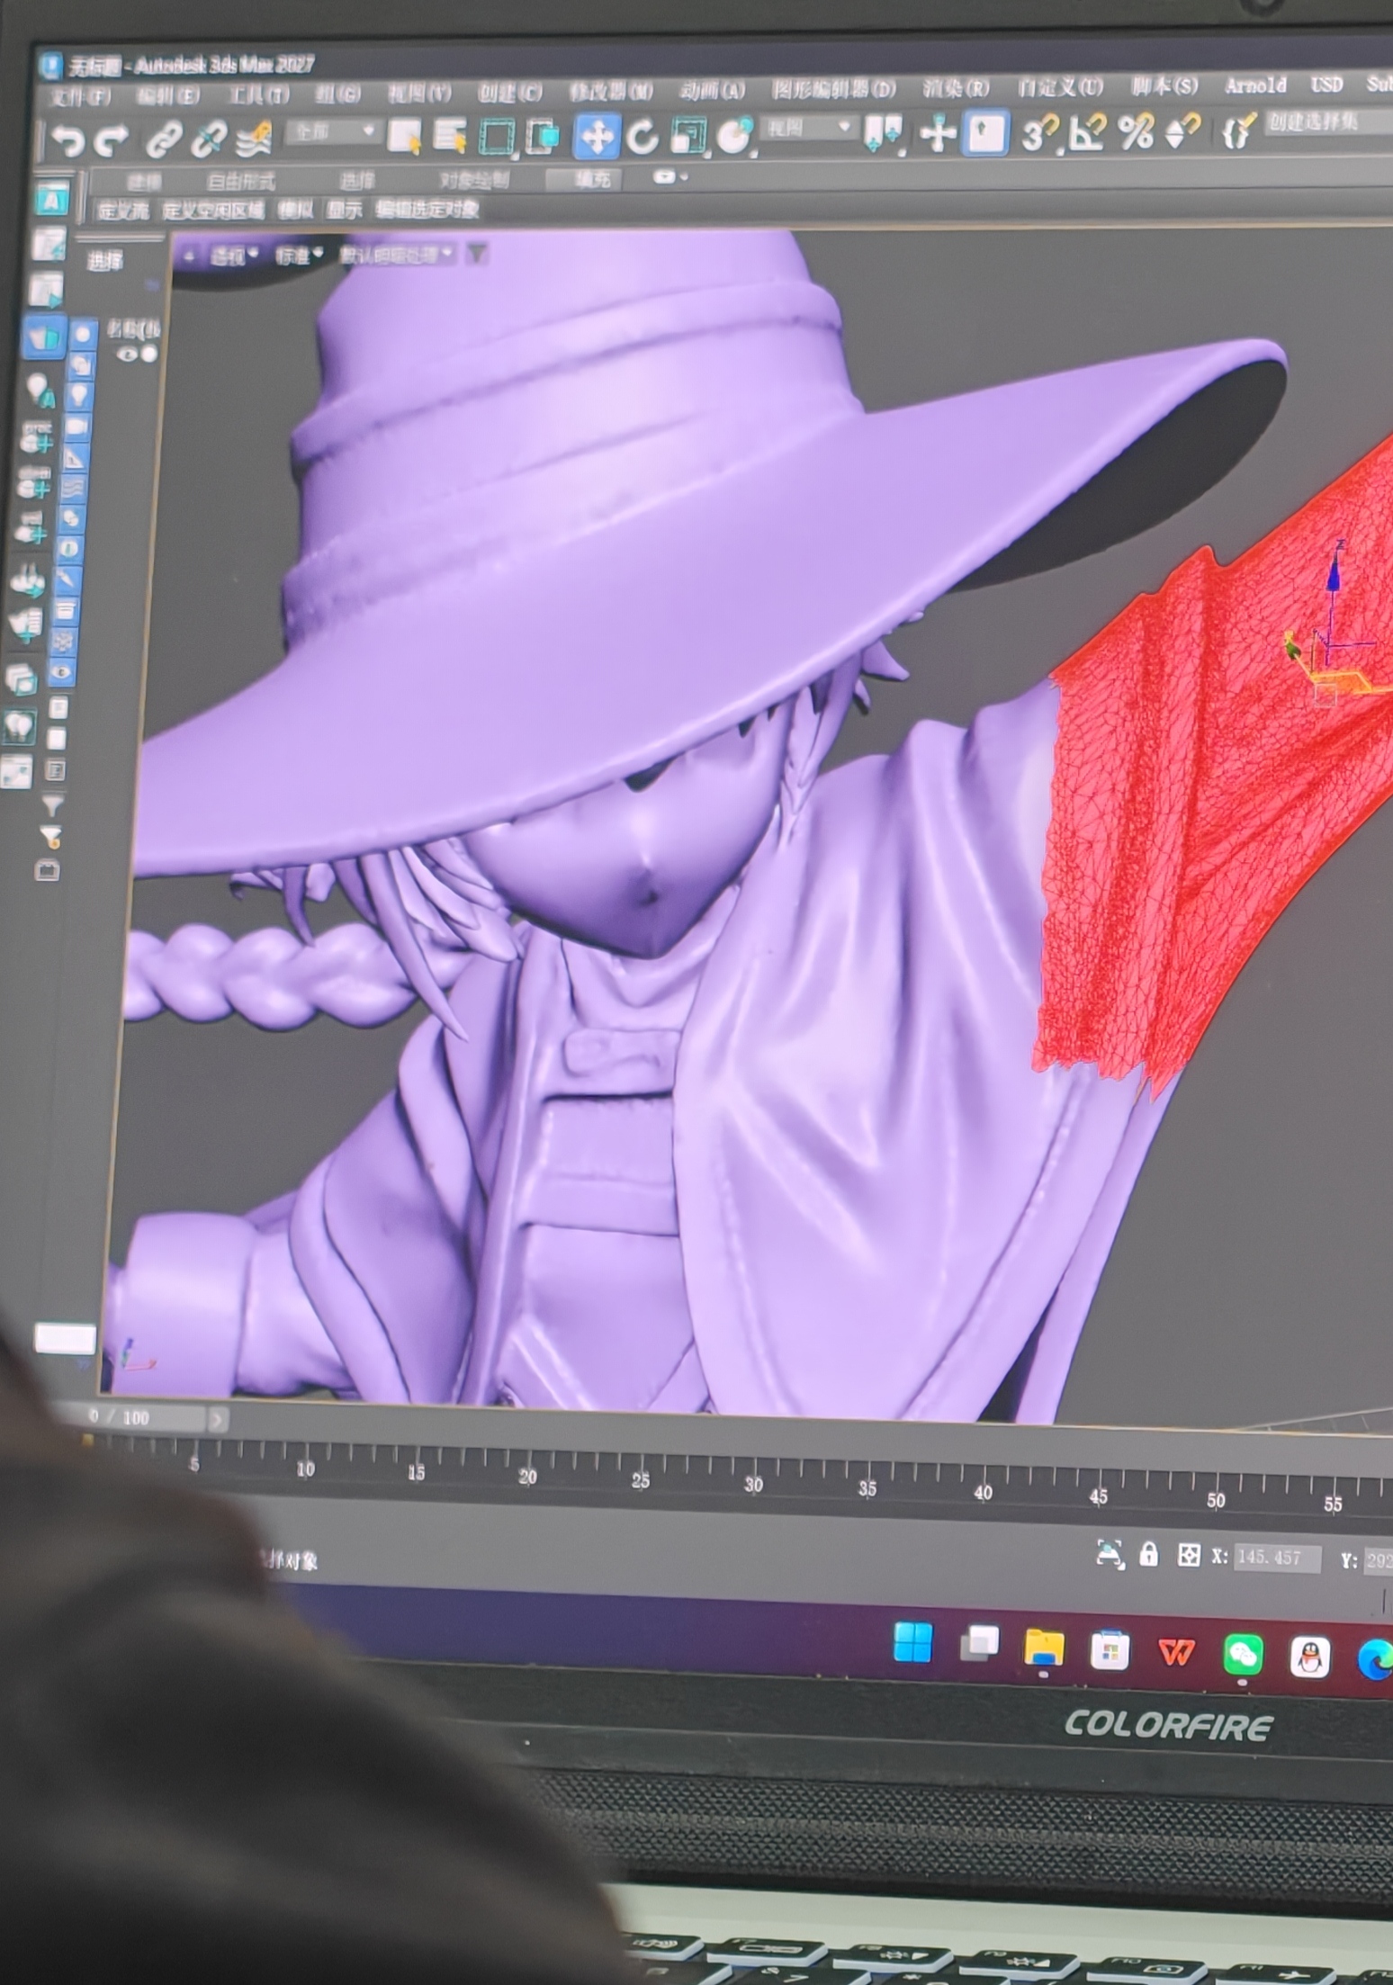Image resolution: width=1393 pixels, height=1985 pixels.
Task: Open the 默认明暗处理 viewport shading menu
Action: pyautogui.click(x=396, y=256)
